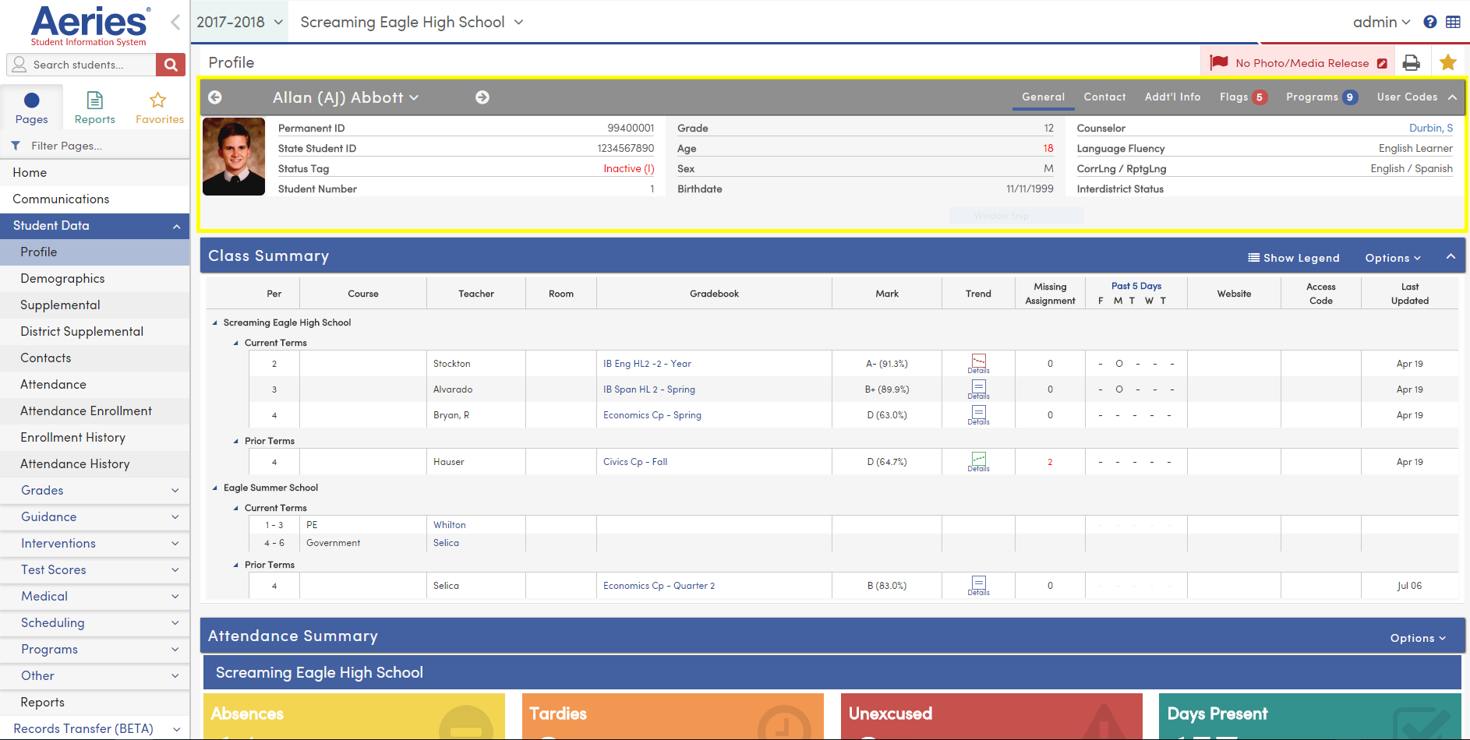
Task: Open the Reports navigation icon
Action: (94, 107)
